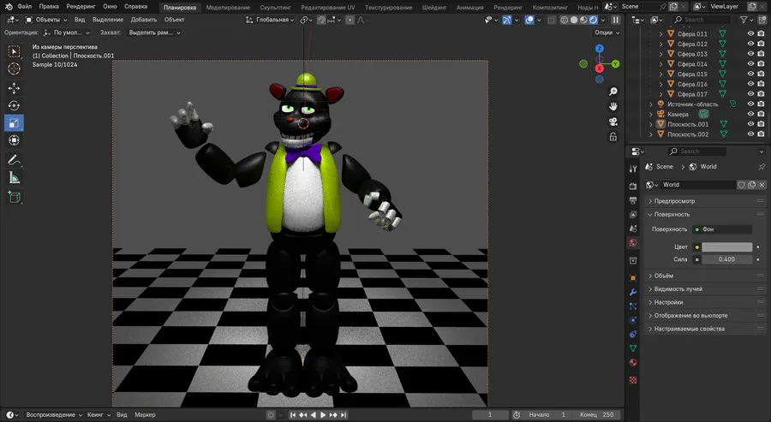Expand the Предпросмотр panel
This screenshot has height=422, width=771.
point(704,201)
